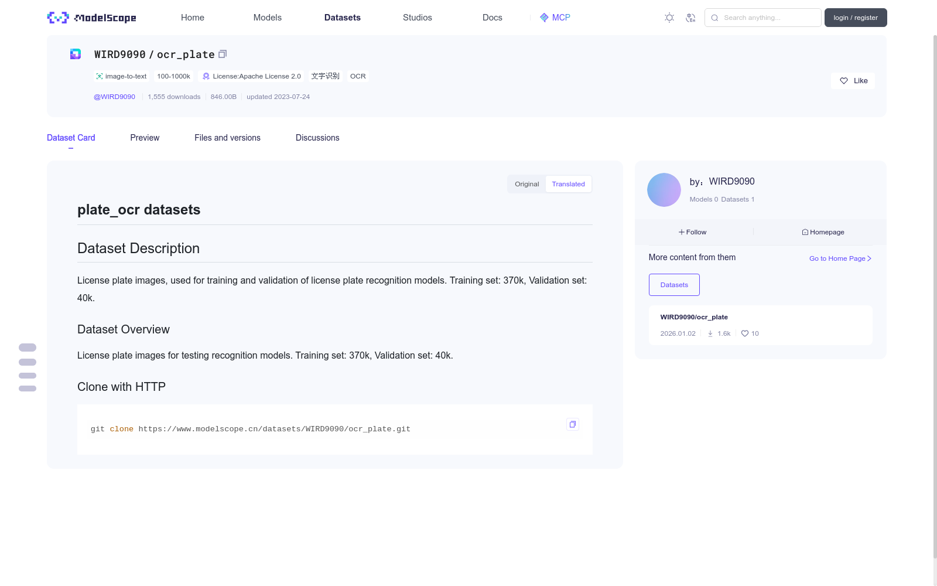Select the git clone URL text

274,429
